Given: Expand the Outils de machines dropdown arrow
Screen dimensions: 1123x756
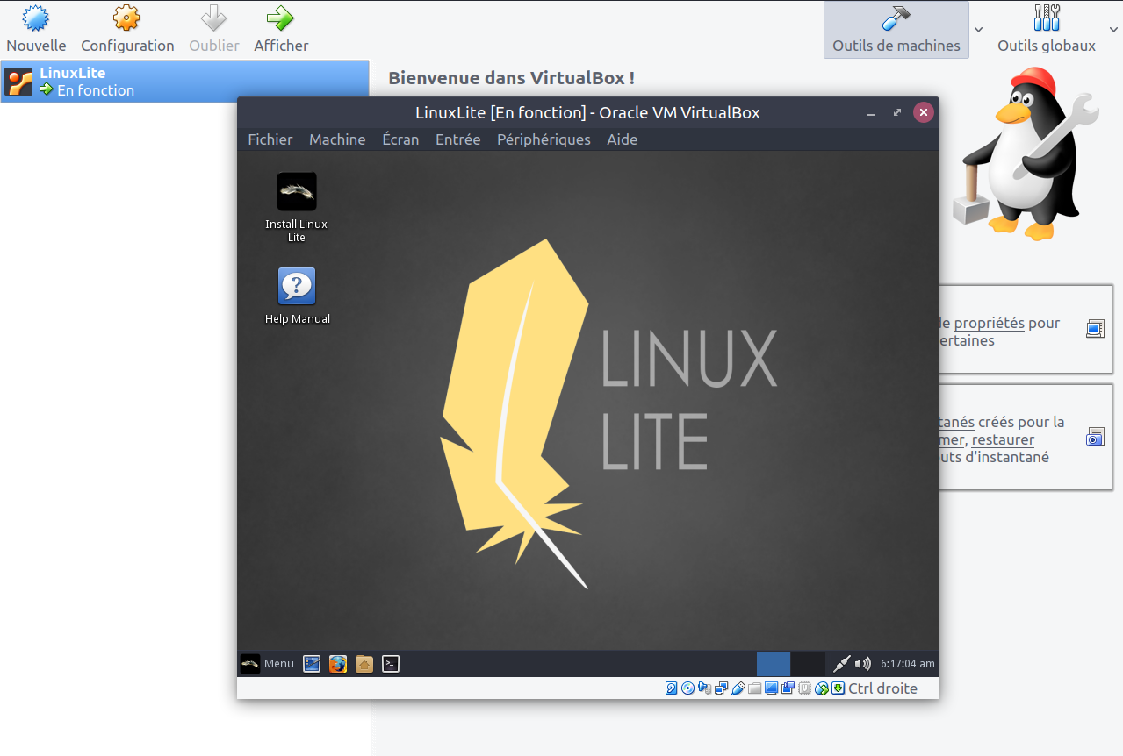Looking at the screenshot, I should pyautogui.click(x=979, y=30).
